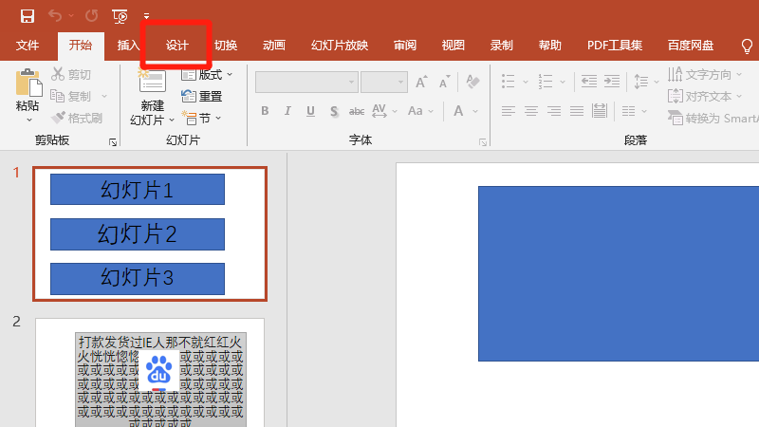Click the Tell Me lightbulb icon
The height and width of the screenshot is (427, 759).
[747, 46]
